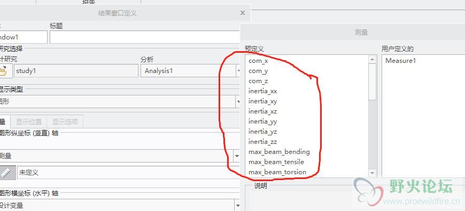Viewport: 465px width, 211px height.
Task: Open the design study folder icon
Action: 5,71
